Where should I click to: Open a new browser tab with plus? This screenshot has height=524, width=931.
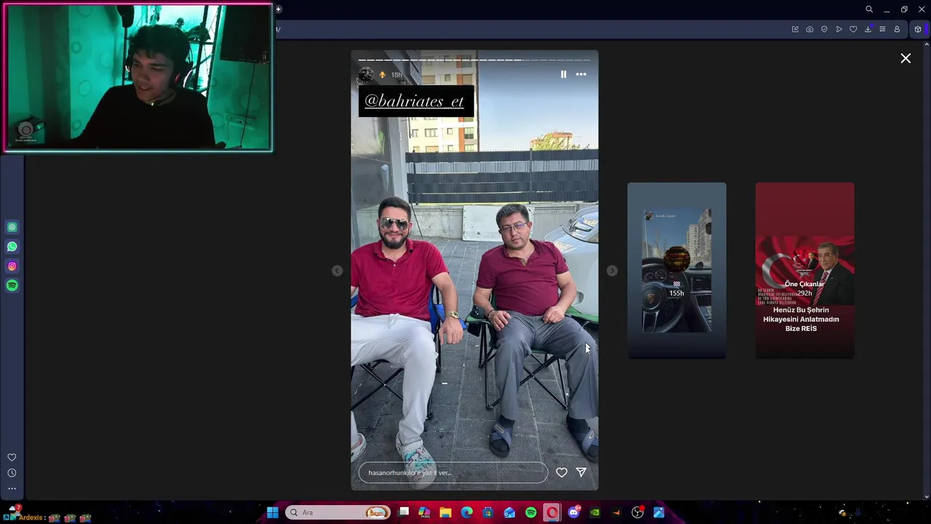tap(279, 9)
